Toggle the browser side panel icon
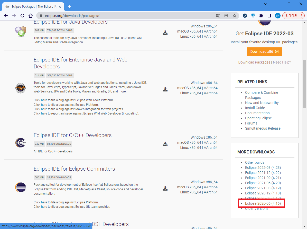The height and width of the screenshot is (229, 307). tap(269, 16)
